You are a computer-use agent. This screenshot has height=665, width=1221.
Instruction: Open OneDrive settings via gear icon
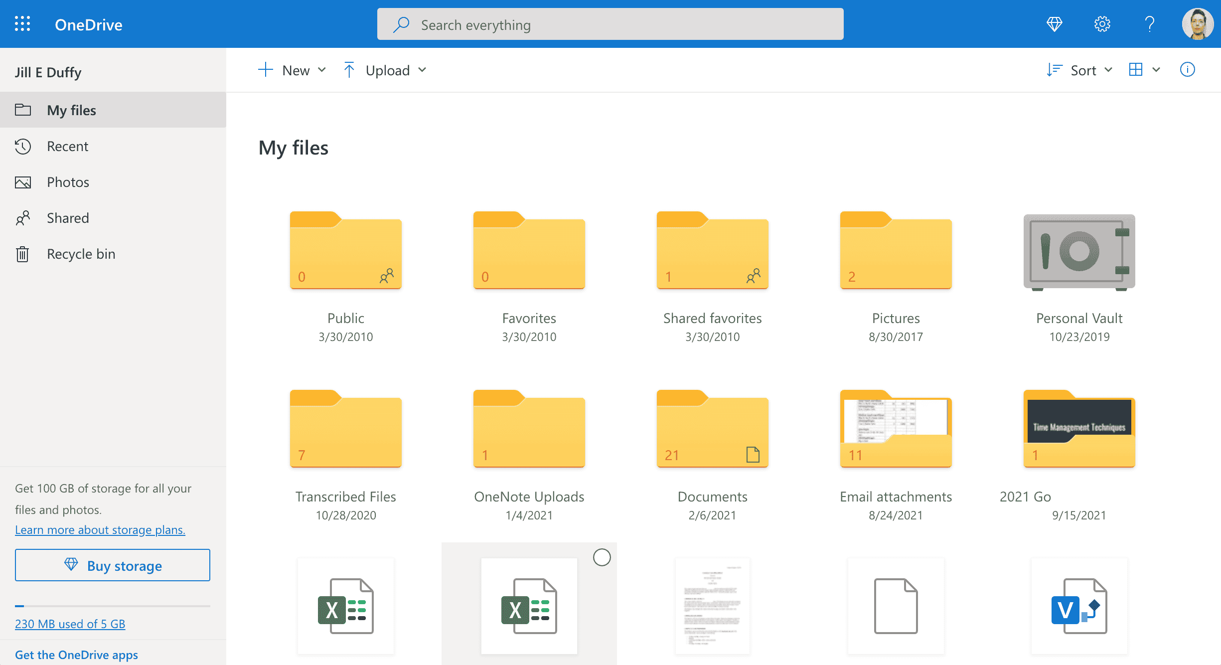click(x=1102, y=23)
